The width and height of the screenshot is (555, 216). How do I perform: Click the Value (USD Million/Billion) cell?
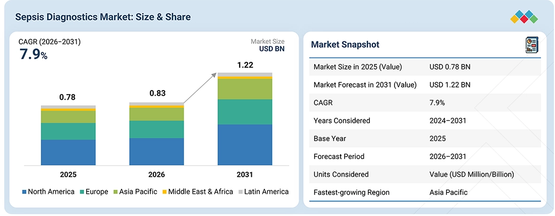[472, 174]
